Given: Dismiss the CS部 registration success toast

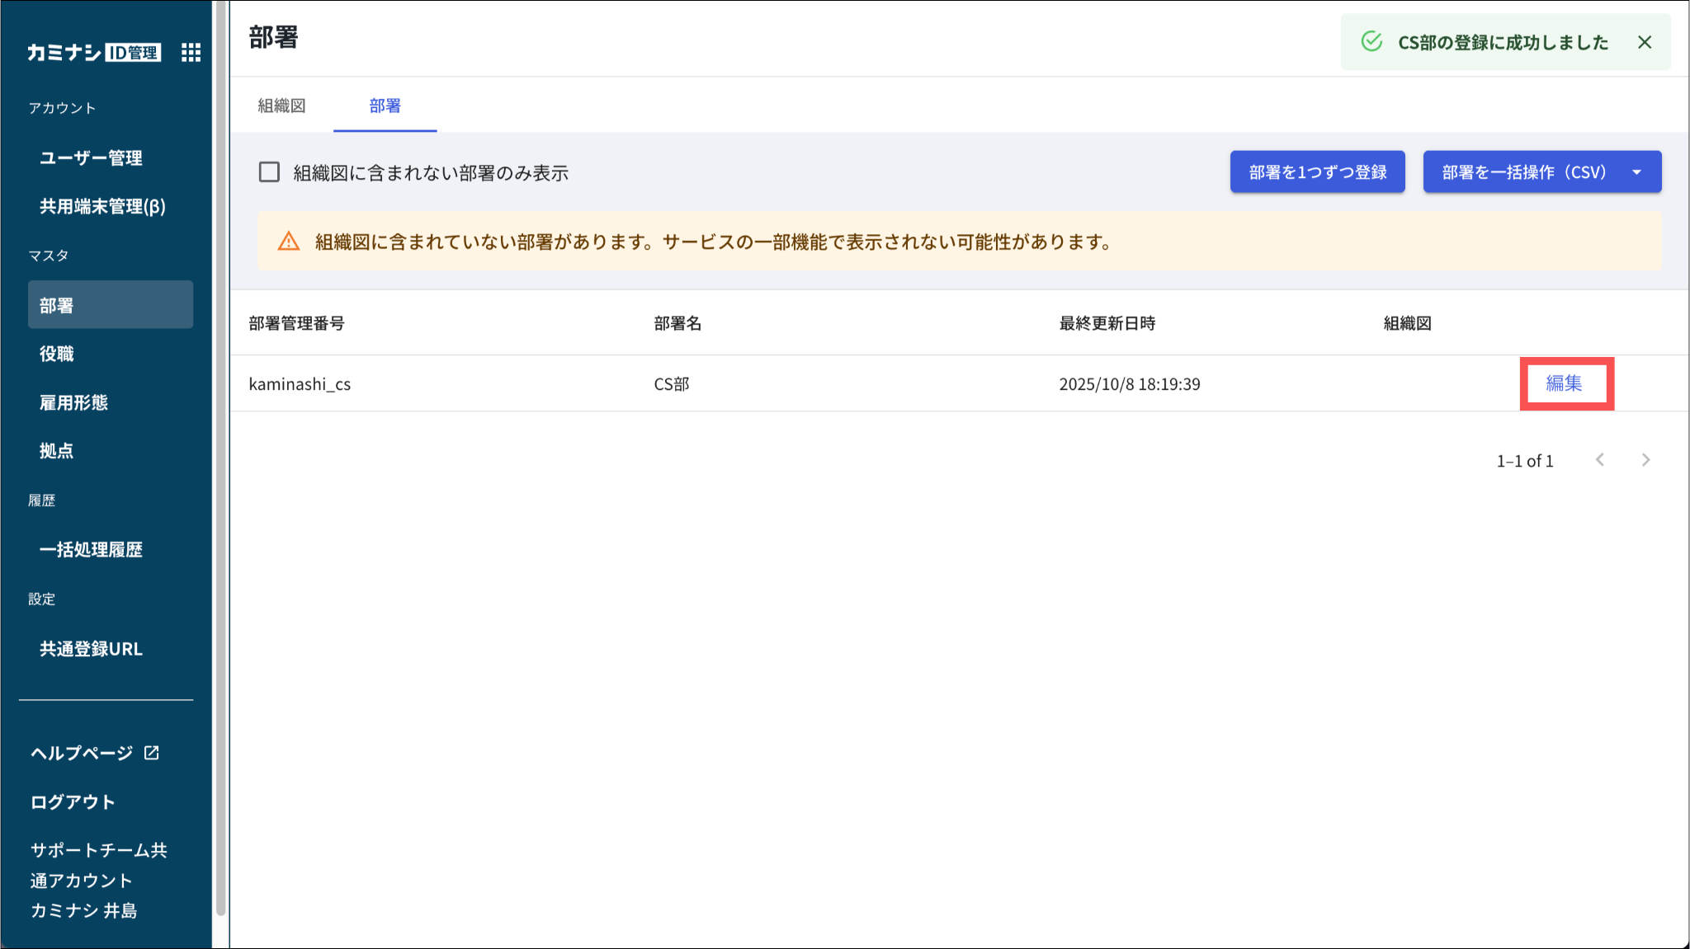Looking at the screenshot, I should click(1645, 42).
